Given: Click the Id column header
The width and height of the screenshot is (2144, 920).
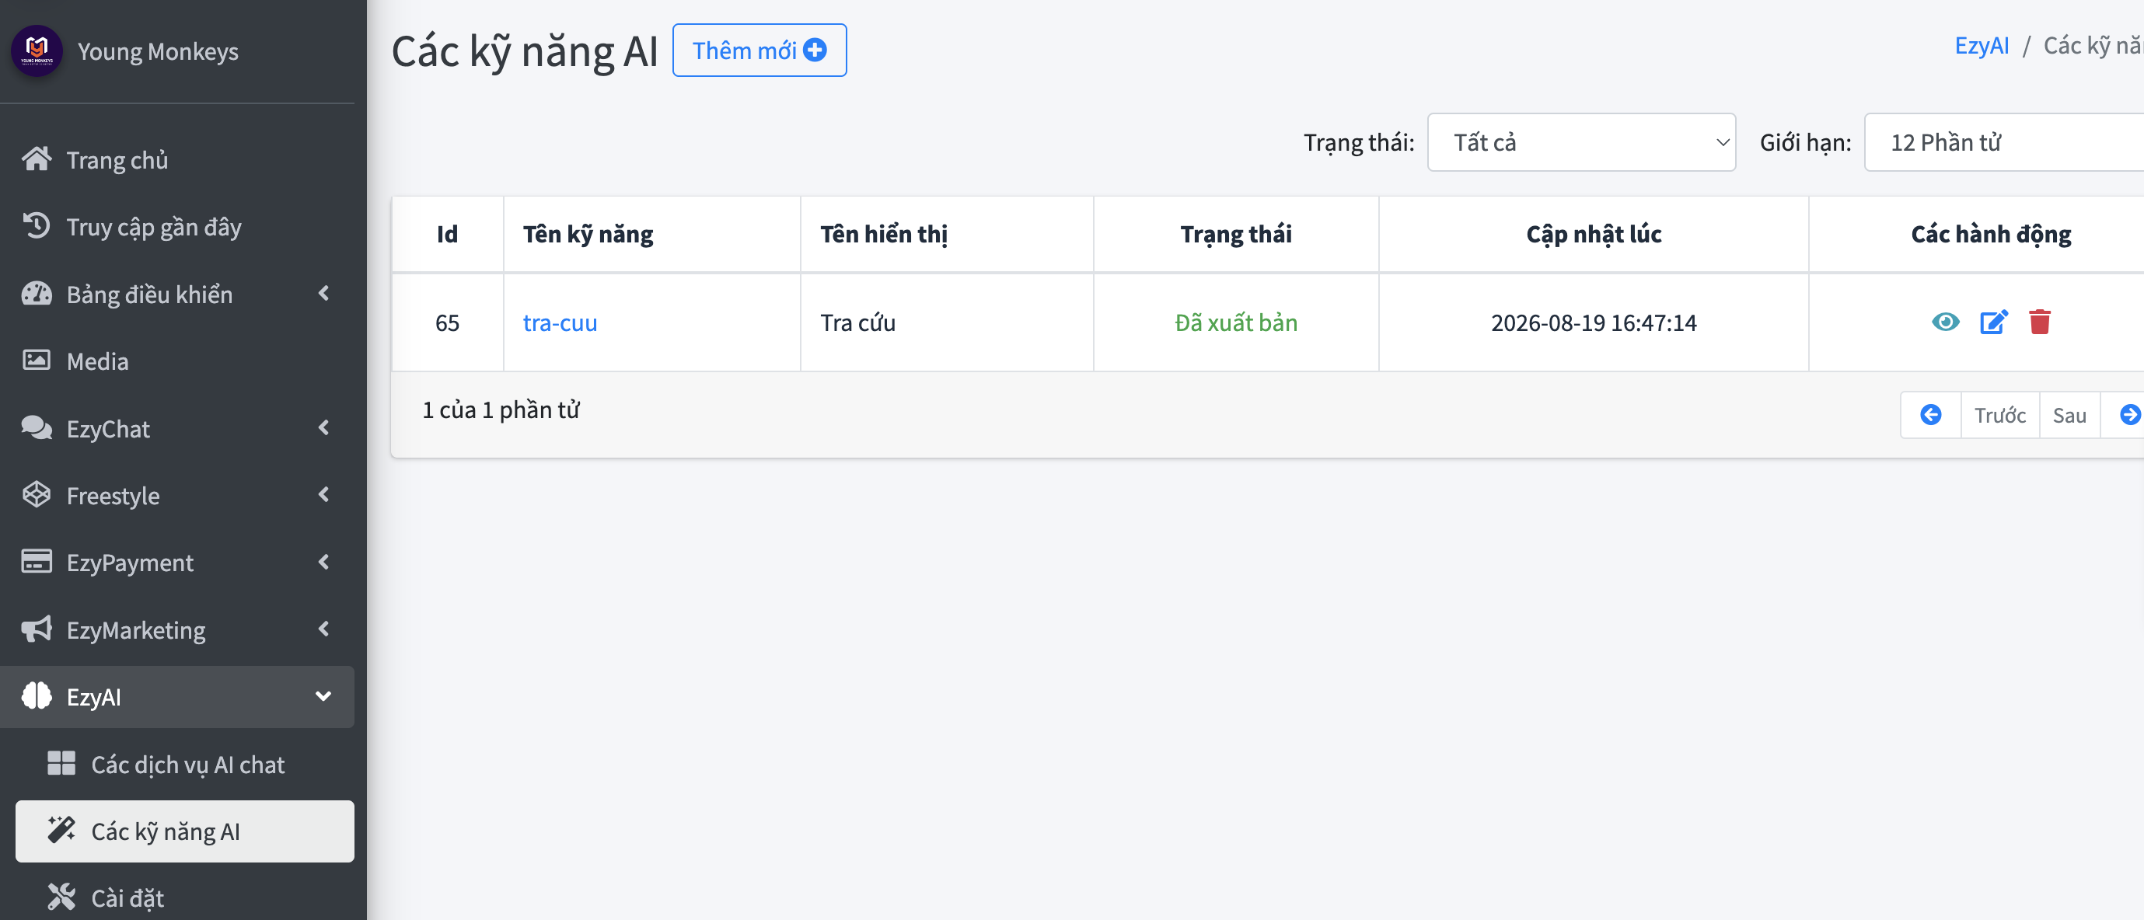Looking at the screenshot, I should pyautogui.click(x=447, y=234).
